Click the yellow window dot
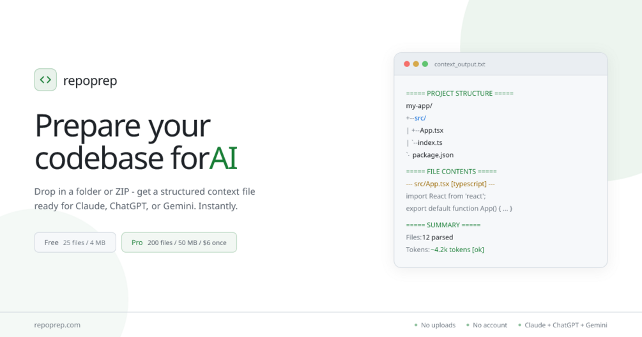Viewport: 642px width, 337px height. click(416, 64)
